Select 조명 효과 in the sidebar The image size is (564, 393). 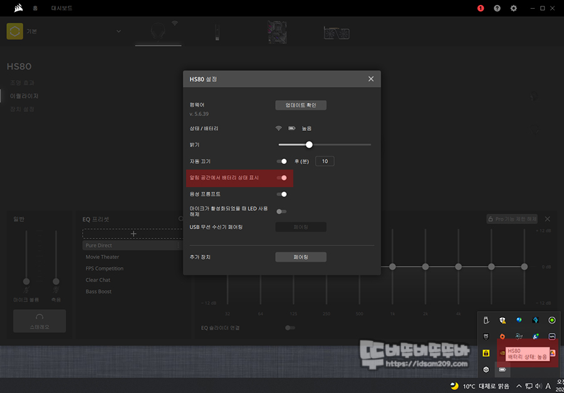tap(23, 83)
